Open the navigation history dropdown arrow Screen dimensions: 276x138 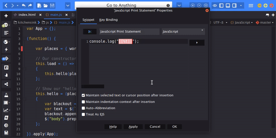pos(18,6)
